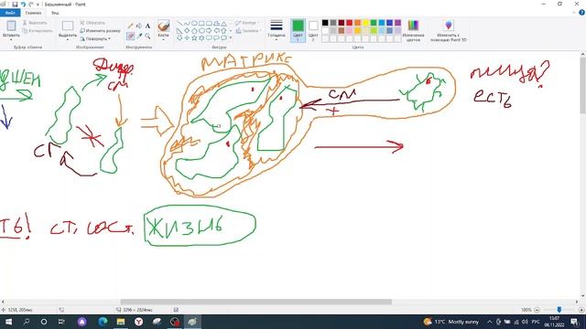This screenshot has height=329, width=586.
Task: Open the Customize Quick Access Toolbar arrow
Action: tap(38, 5)
